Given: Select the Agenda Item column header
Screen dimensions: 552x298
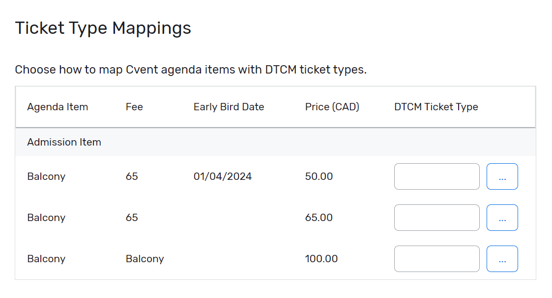Looking at the screenshot, I should pos(58,106).
